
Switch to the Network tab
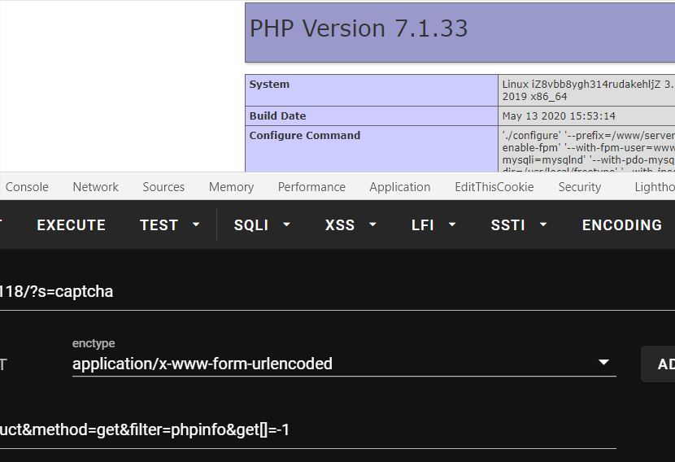[96, 187]
